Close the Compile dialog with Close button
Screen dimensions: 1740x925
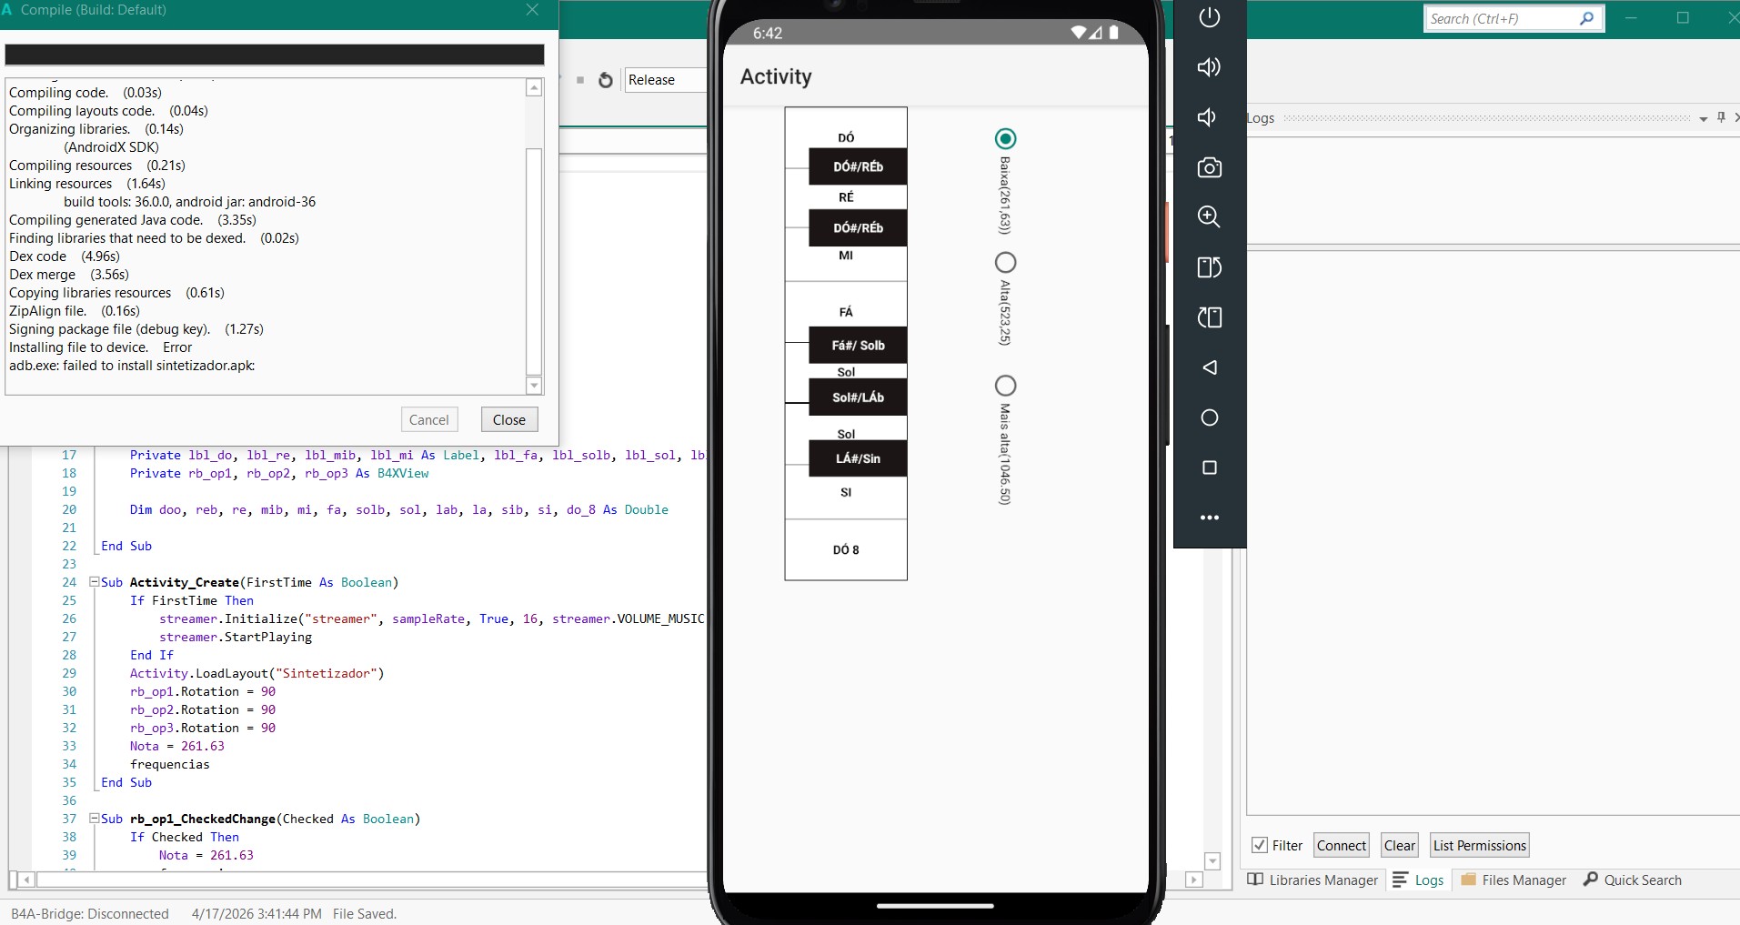[x=508, y=419]
